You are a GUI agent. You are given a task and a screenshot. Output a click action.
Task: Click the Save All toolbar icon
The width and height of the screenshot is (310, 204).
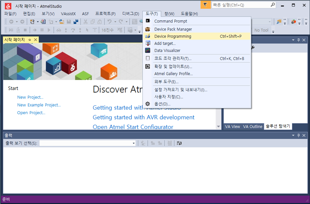pyautogui.click(x=76, y=22)
